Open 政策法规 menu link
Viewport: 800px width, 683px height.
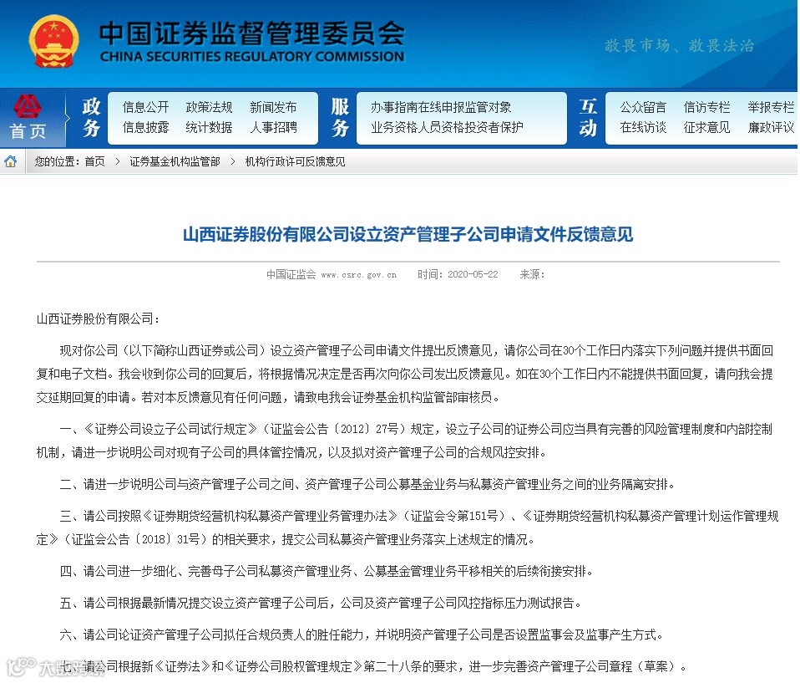coord(209,107)
